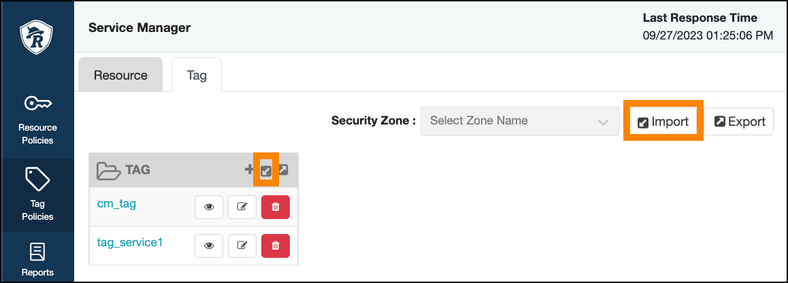The image size is (788, 283).
Task: Open the cm_tag service link
Action: [117, 204]
